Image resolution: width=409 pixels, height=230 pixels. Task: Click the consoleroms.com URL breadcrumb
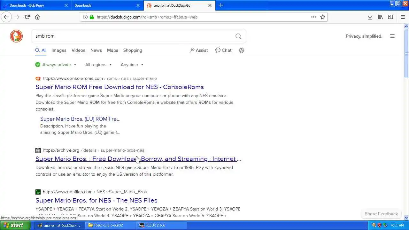pyautogui.click(x=100, y=78)
